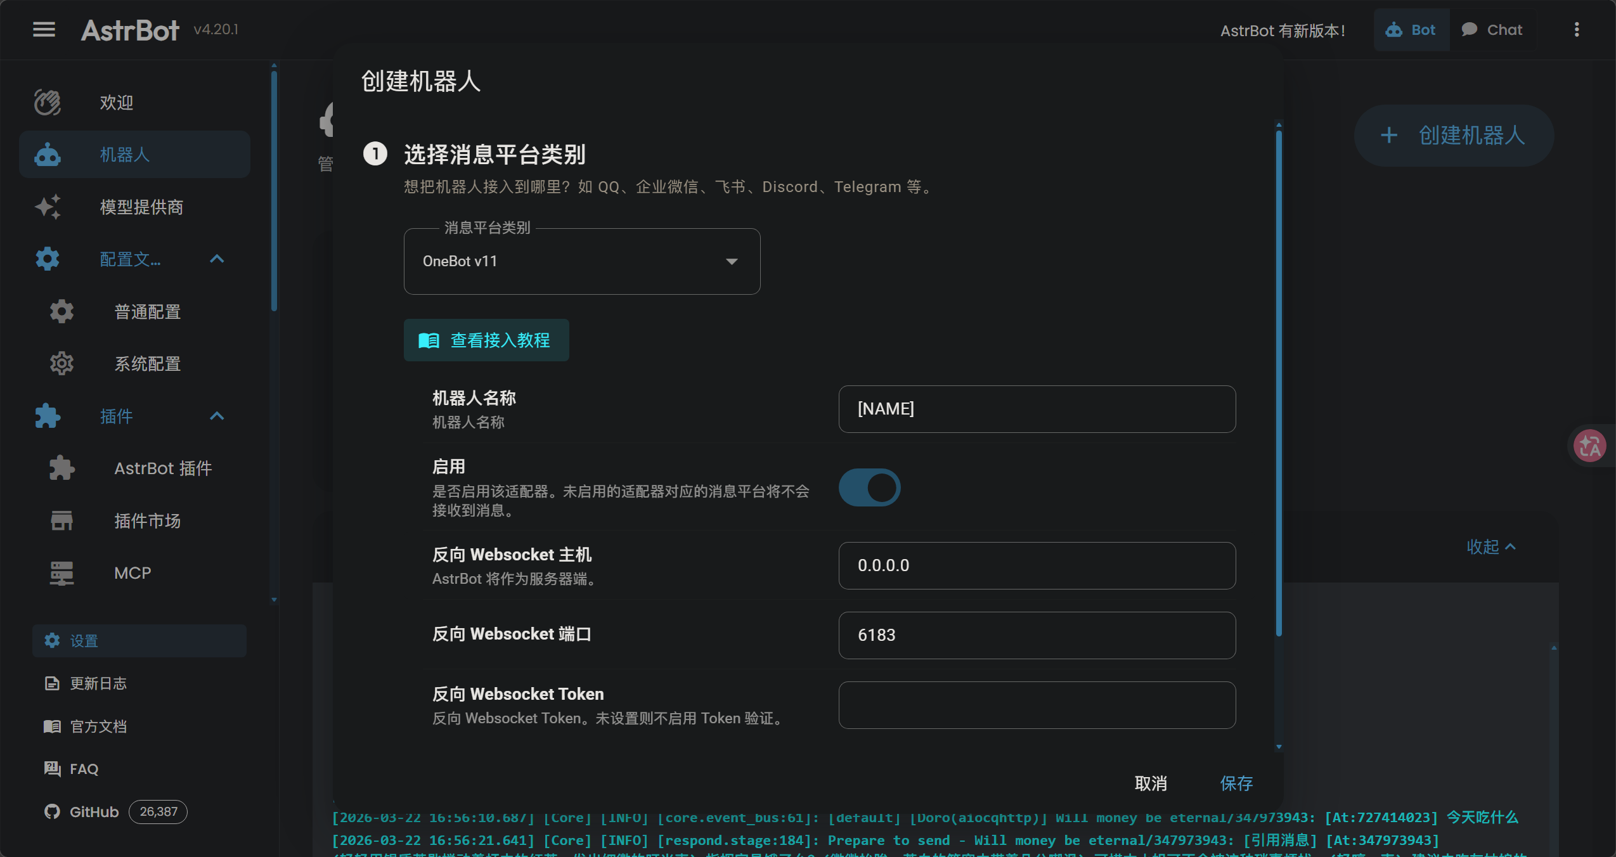
Task: Collapse the 配置文件 sidebar group
Action: pyautogui.click(x=217, y=259)
